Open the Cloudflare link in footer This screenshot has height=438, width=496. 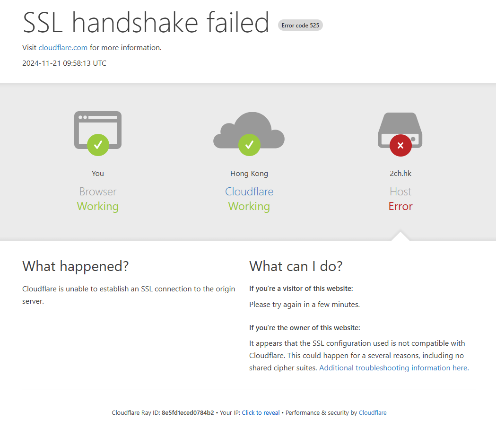pos(373,412)
